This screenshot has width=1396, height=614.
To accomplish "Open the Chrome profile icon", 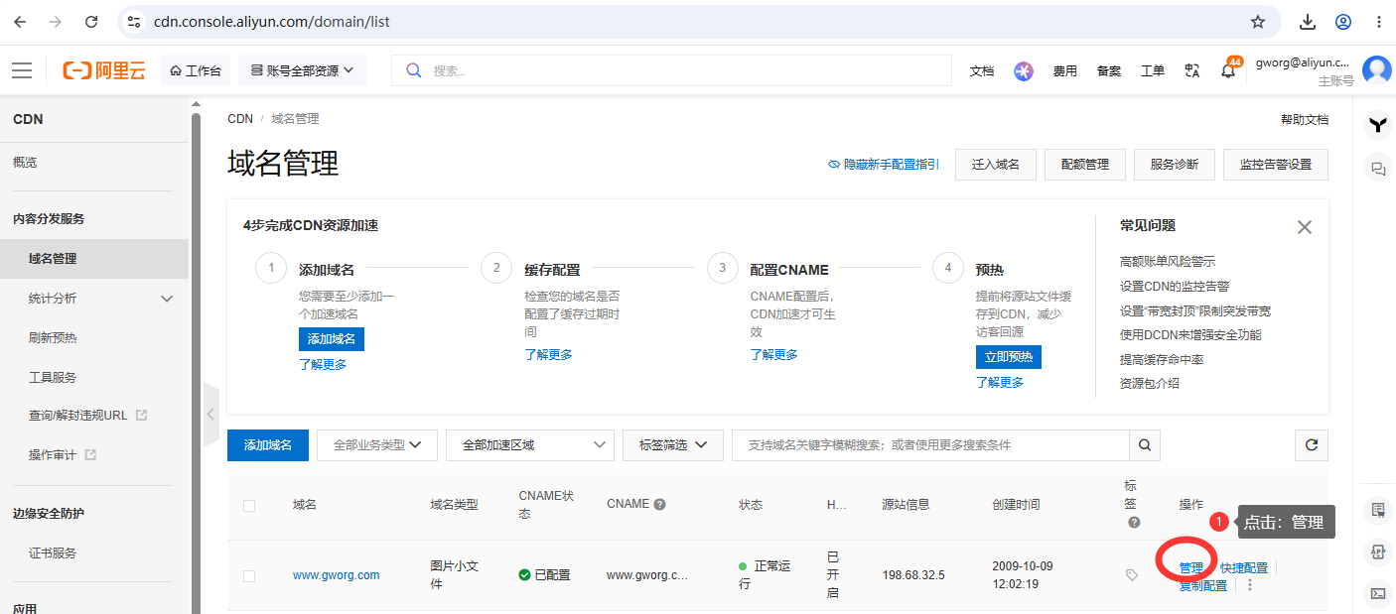I will click(x=1343, y=22).
